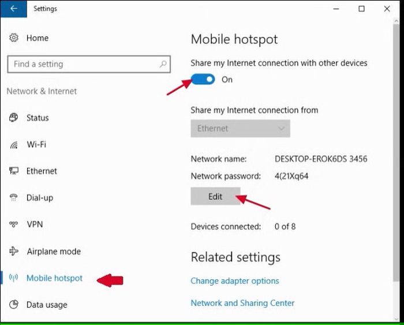This screenshot has width=404, height=325.
Task: Click the back arrow in the Settings title bar
Action: [x=13, y=9]
